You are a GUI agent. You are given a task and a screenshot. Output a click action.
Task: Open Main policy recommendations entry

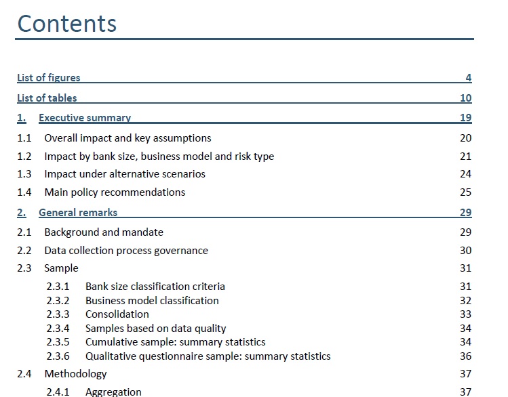(115, 192)
